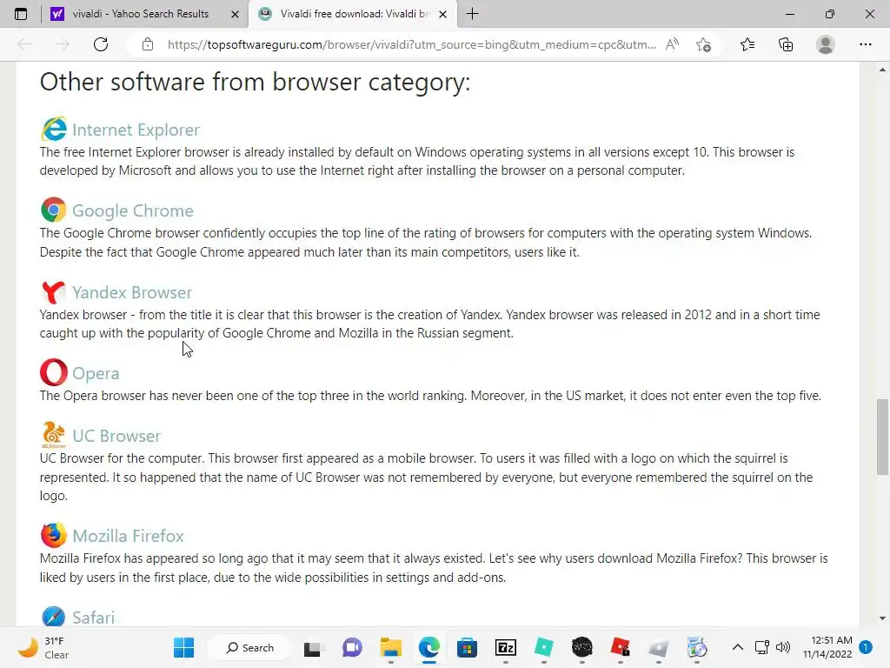
Task: Open the weather widget showing 31°F
Action: (43, 647)
